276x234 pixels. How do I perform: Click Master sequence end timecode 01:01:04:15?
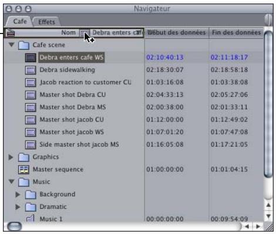tap(229, 169)
